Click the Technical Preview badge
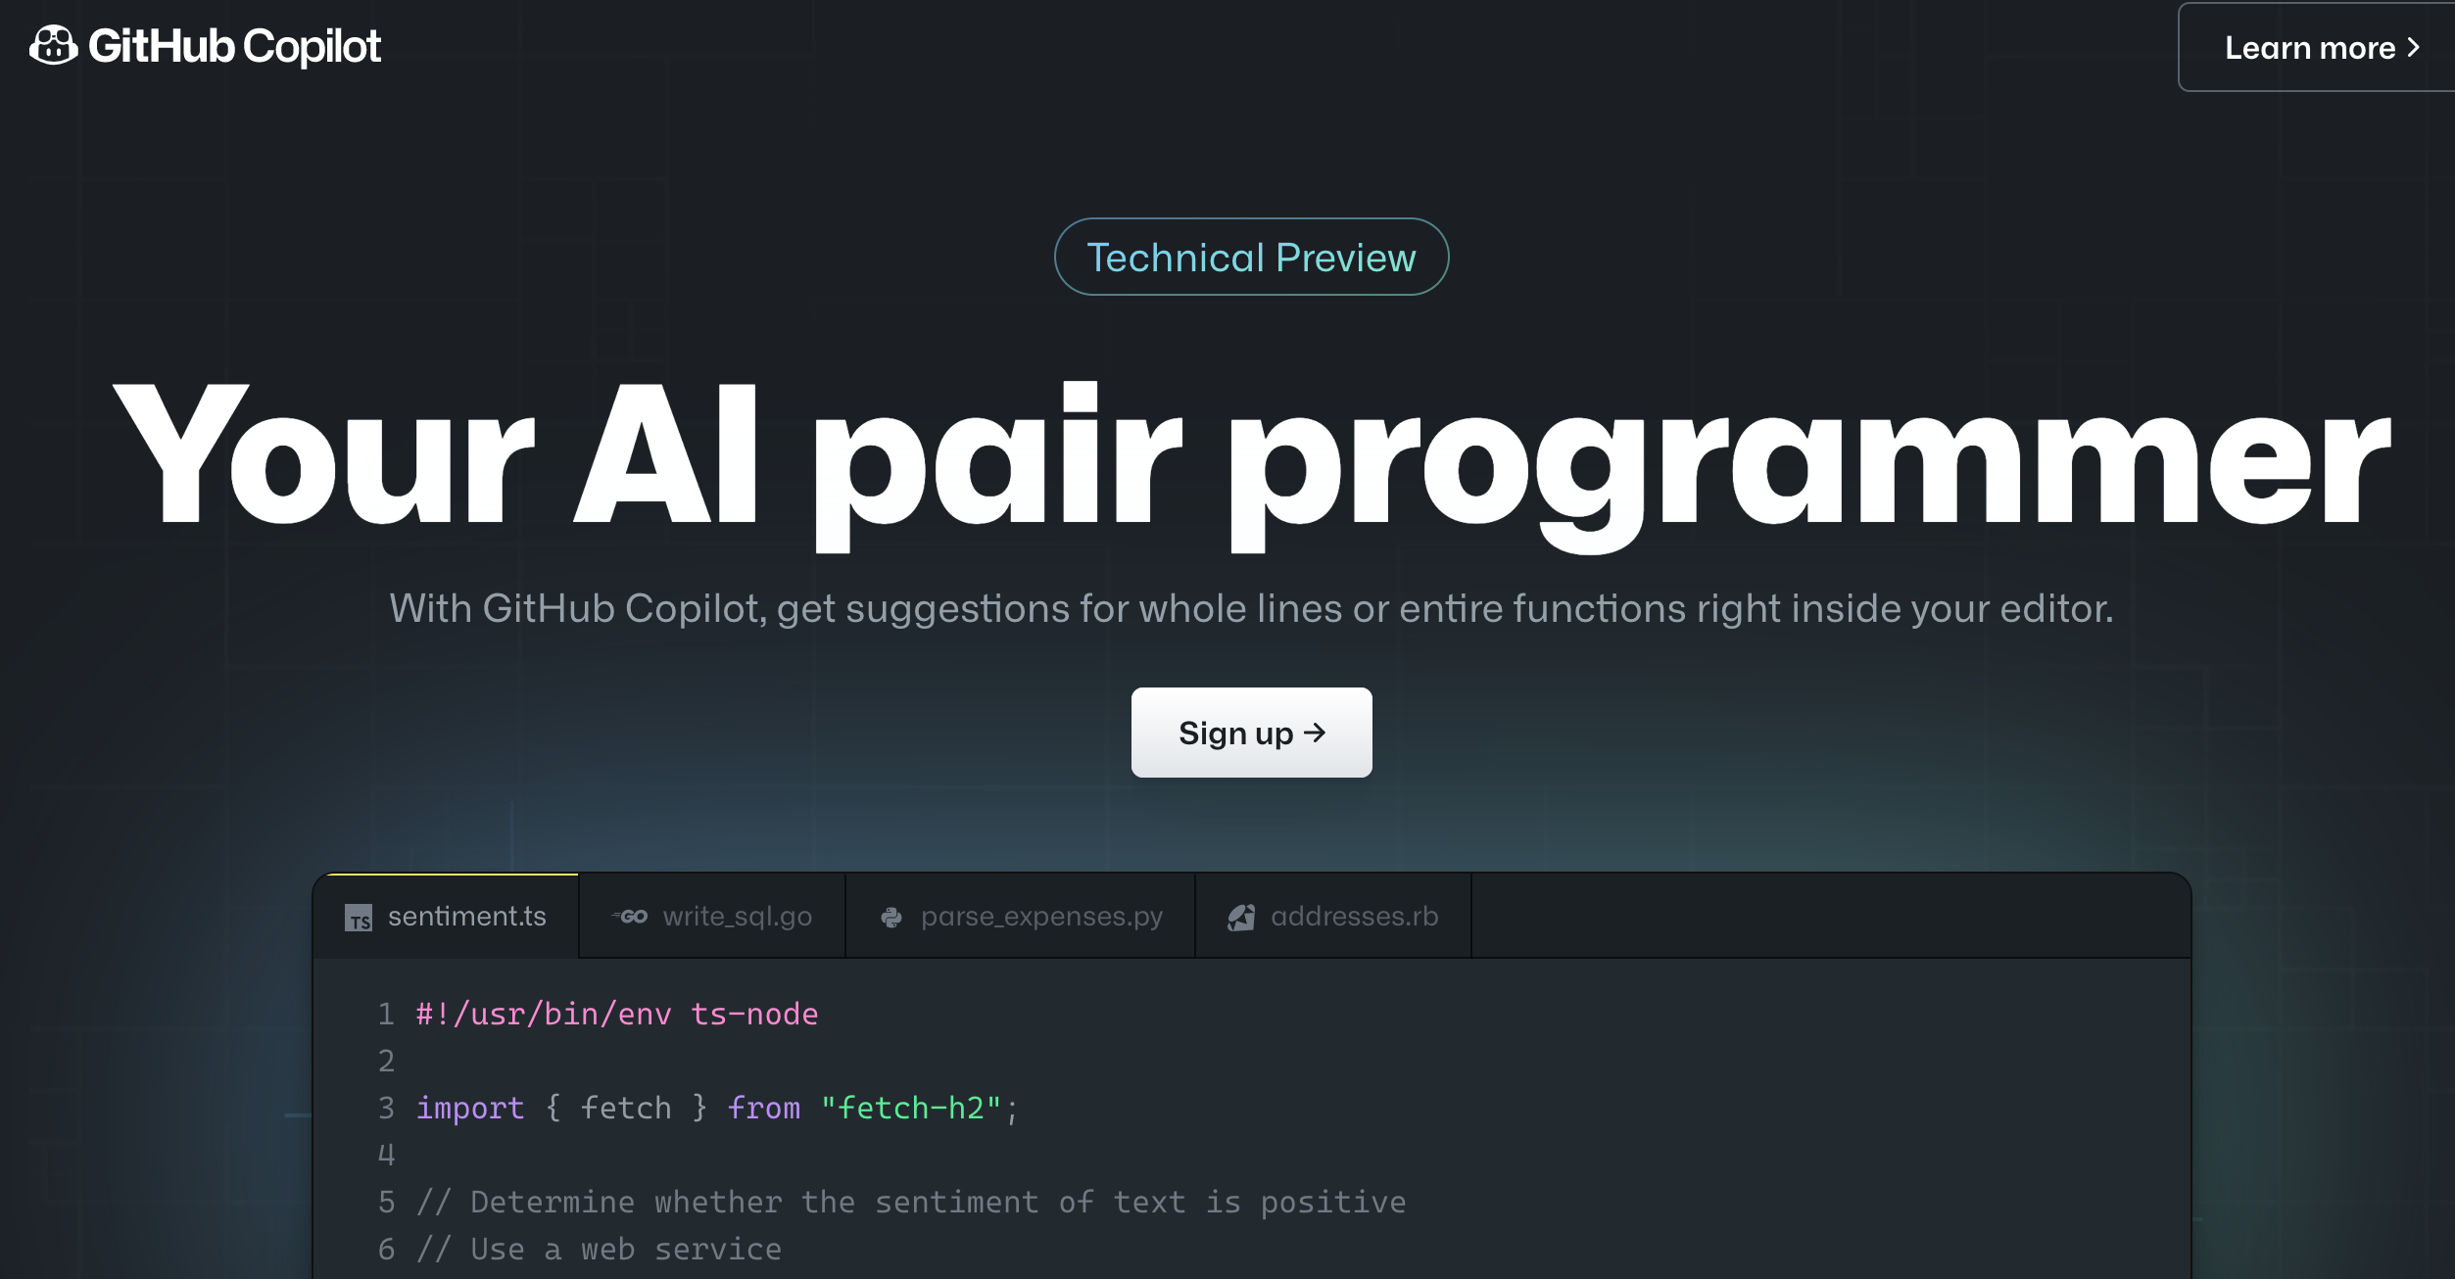 click(1251, 257)
